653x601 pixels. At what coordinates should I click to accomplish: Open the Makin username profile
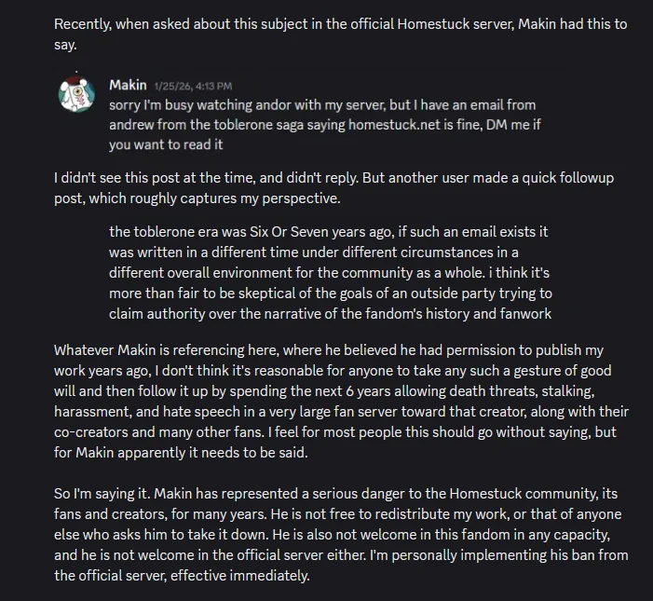[128, 86]
